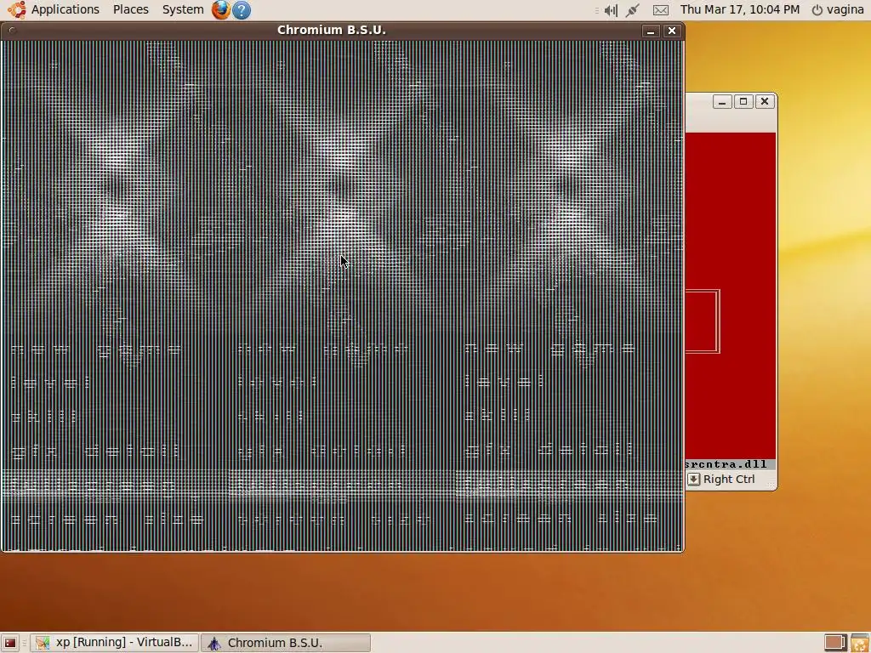The width and height of the screenshot is (871, 653).
Task: Open the user session menu with the power icon
Action: click(x=838, y=9)
